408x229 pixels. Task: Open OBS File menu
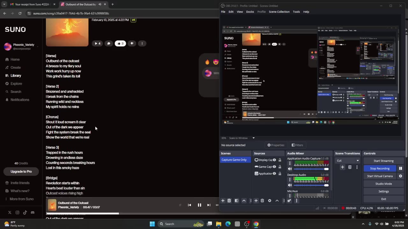tap(223, 12)
